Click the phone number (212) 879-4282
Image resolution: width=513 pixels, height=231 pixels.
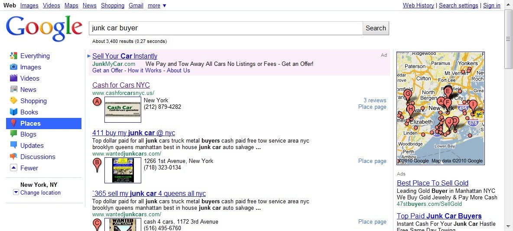pyautogui.click(x=162, y=107)
